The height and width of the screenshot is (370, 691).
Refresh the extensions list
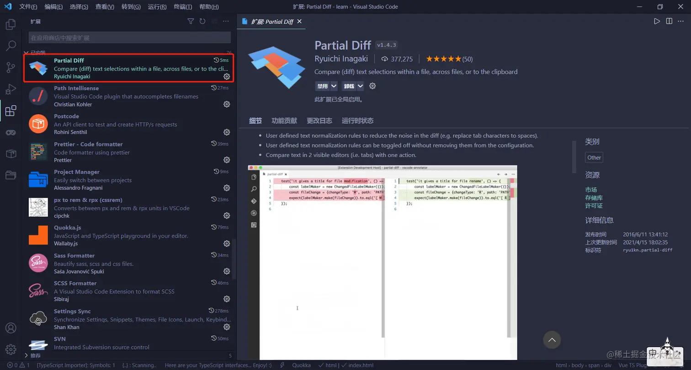pyautogui.click(x=202, y=21)
